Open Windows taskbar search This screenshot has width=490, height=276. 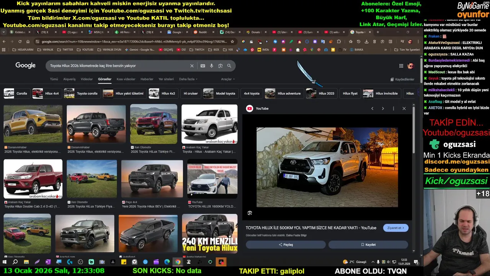[x=15, y=262]
